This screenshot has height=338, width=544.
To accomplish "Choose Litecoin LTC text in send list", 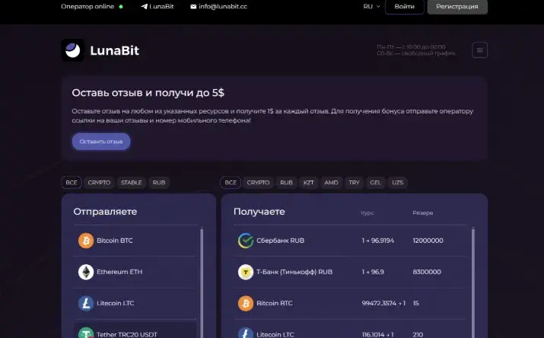I will pos(116,303).
